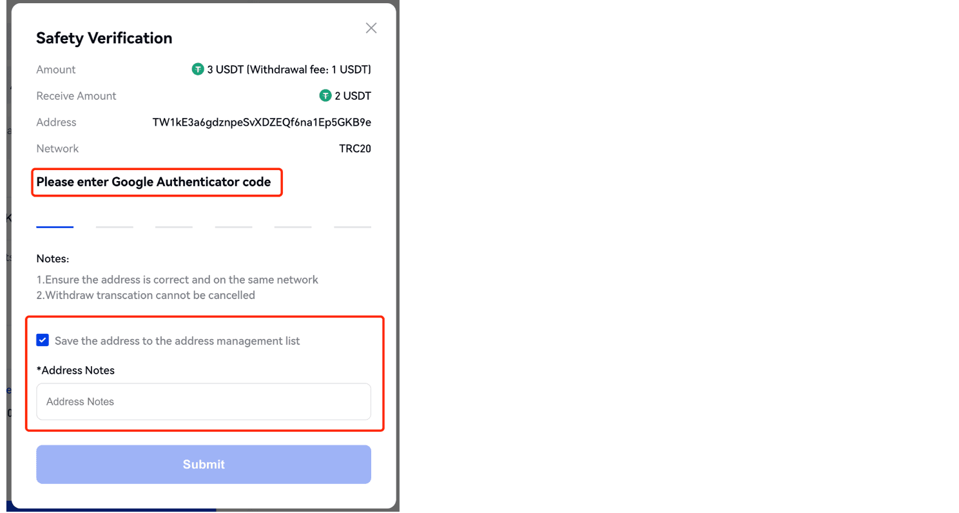Click the TRC20 network value
Viewport: 959px width, 513px height.
click(355, 148)
